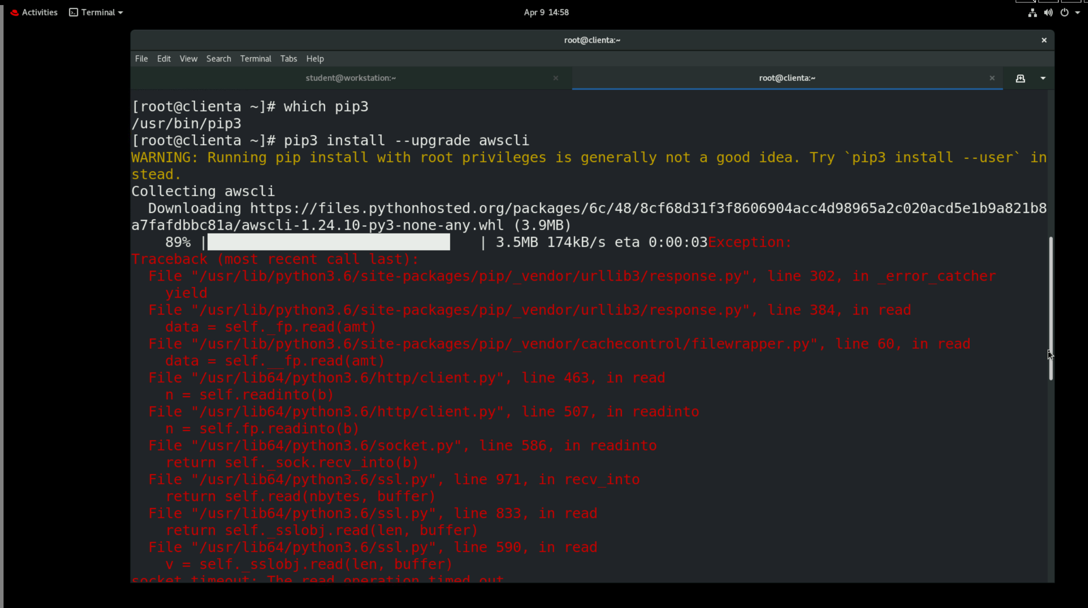Click the volume speaker icon
The height and width of the screenshot is (608, 1088).
click(x=1048, y=13)
